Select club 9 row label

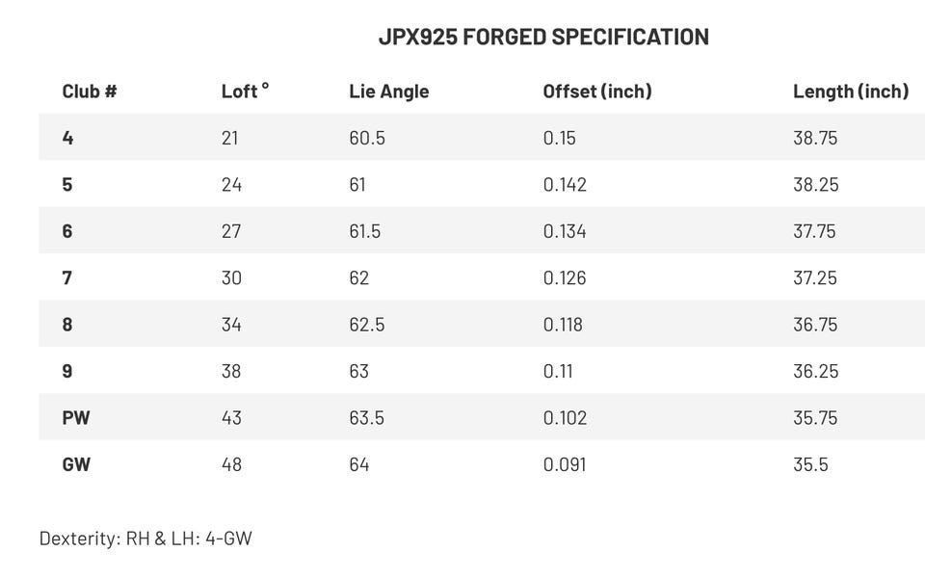(67, 371)
